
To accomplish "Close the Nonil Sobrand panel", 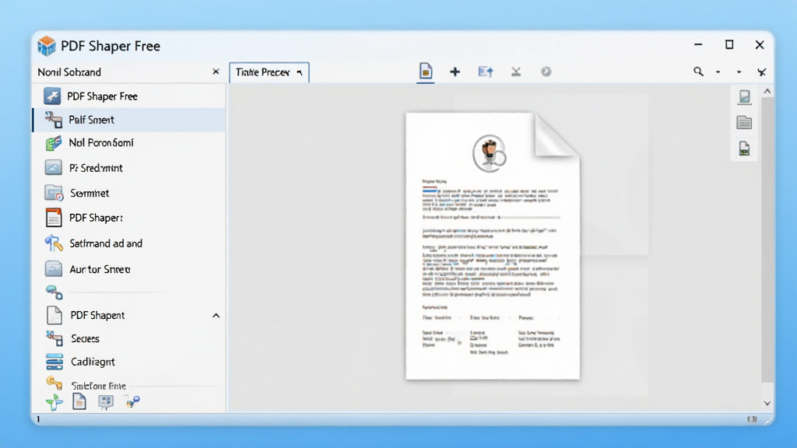I will [216, 72].
